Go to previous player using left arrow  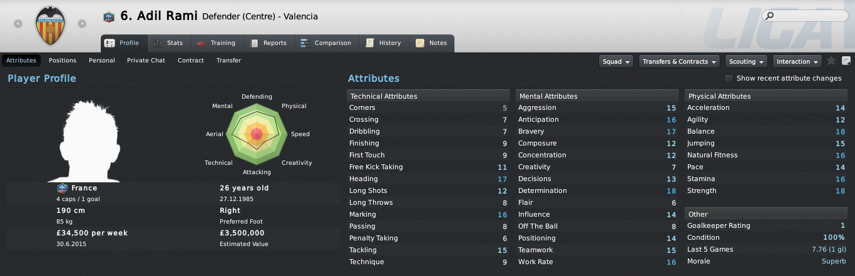(x=19, y=24)
